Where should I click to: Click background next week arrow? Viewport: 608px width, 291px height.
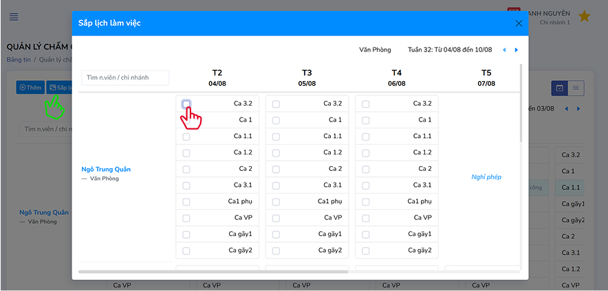tap(578, 108)
